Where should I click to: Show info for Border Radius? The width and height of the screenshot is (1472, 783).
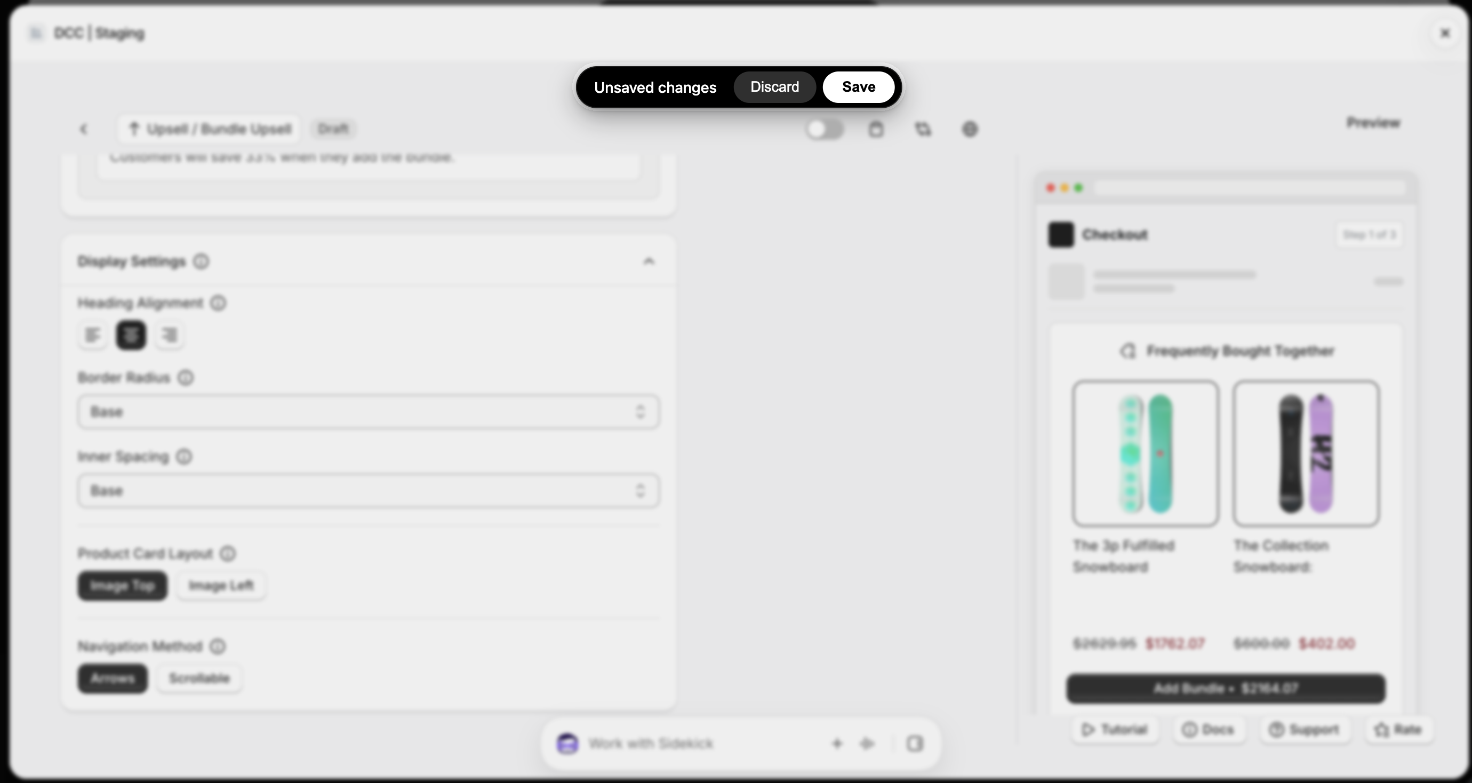point(186,378)
